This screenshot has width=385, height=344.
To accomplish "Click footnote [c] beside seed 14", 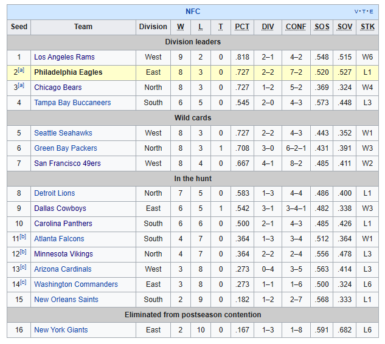I will click(23, 283).
